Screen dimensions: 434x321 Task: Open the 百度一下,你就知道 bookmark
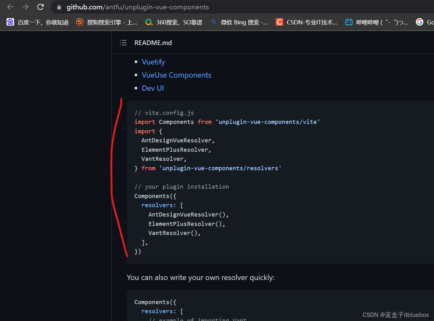43,22
